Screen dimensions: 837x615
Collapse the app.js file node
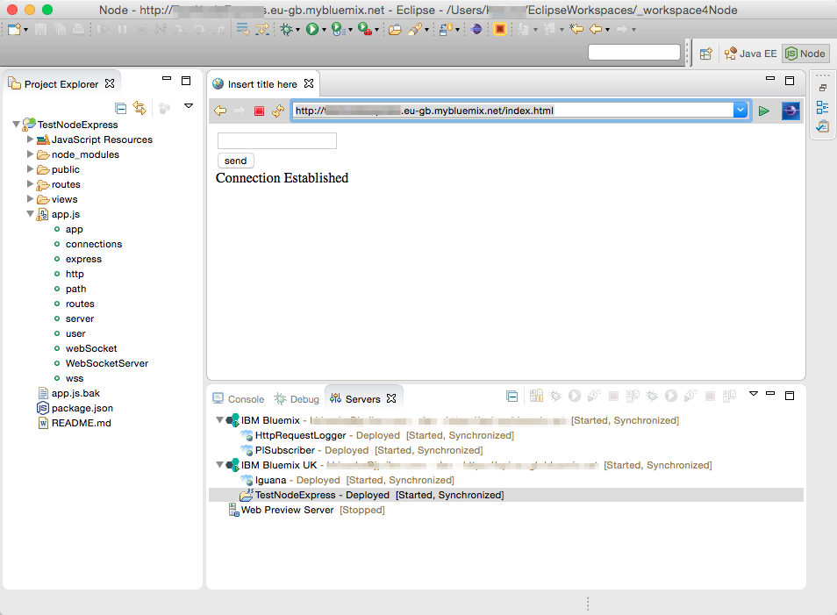(x=30, y=214)
